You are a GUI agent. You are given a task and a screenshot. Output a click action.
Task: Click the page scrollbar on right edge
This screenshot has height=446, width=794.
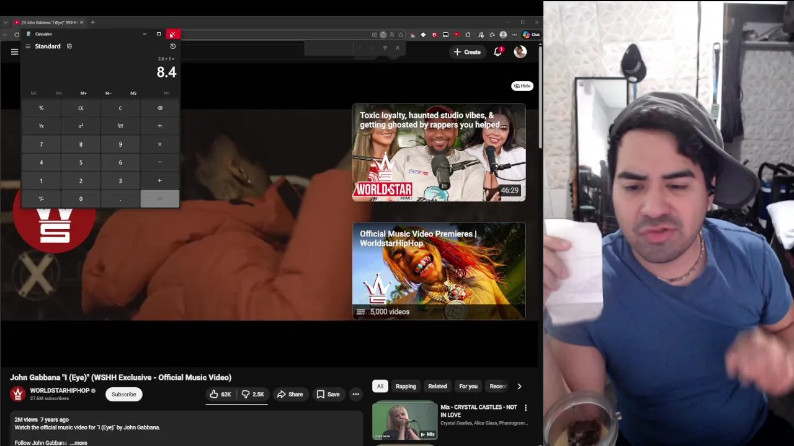tap(540, 96)
